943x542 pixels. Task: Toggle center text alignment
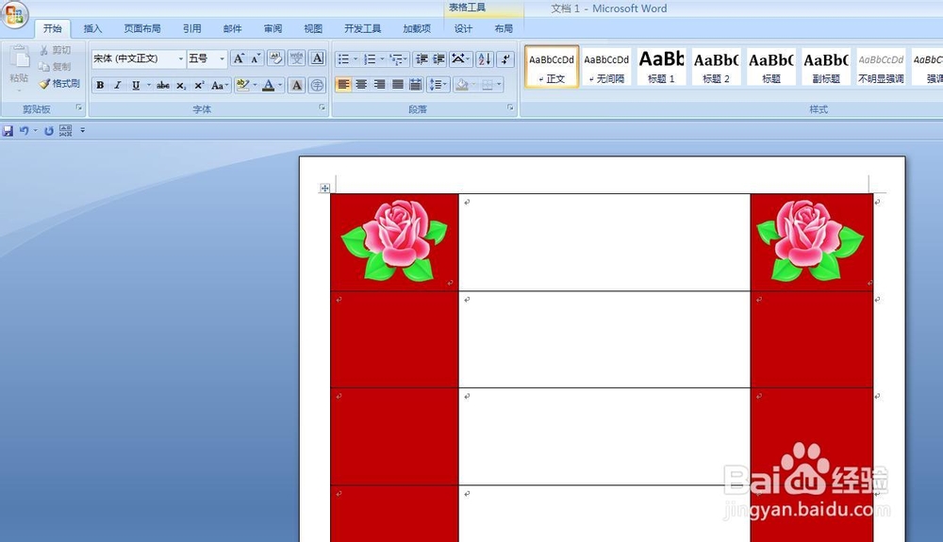tap(361, 85)
